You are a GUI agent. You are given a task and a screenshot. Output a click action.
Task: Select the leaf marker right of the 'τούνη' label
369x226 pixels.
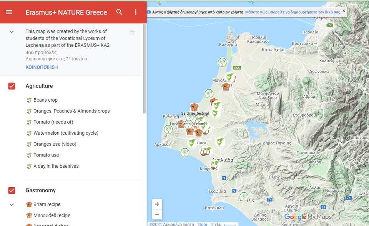(x=220, y=142)
